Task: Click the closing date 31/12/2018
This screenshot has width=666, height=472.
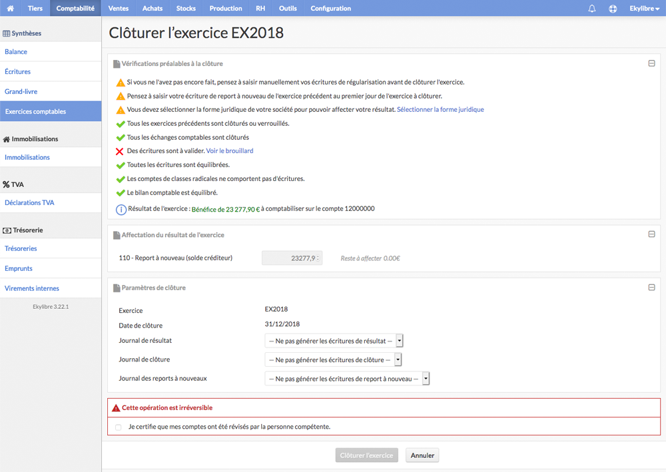Action: pyautogui.click(x=282, y=324)
